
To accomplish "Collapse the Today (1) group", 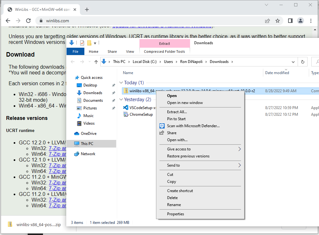I will click(x=121, y=83).
